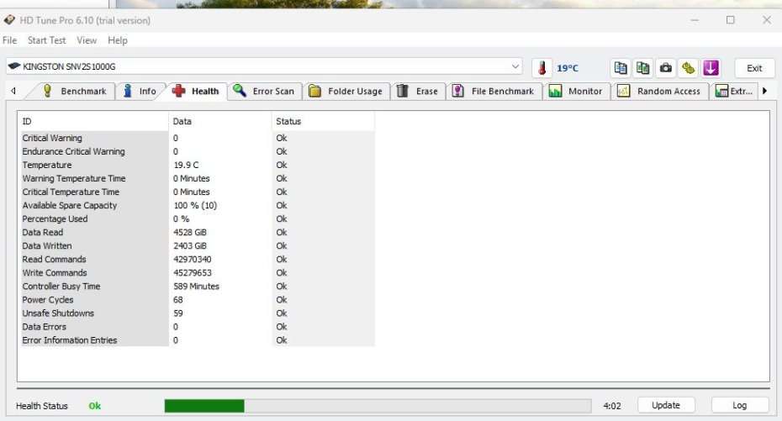Image resolution: width=782 pixels, height=421 pixels.
Task: Open the View menu
Action: pyautogui.click(x=87, y=40)
